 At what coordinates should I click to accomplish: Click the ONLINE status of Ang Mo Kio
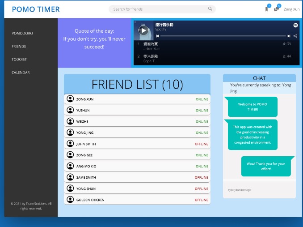(x=202, y=167)
